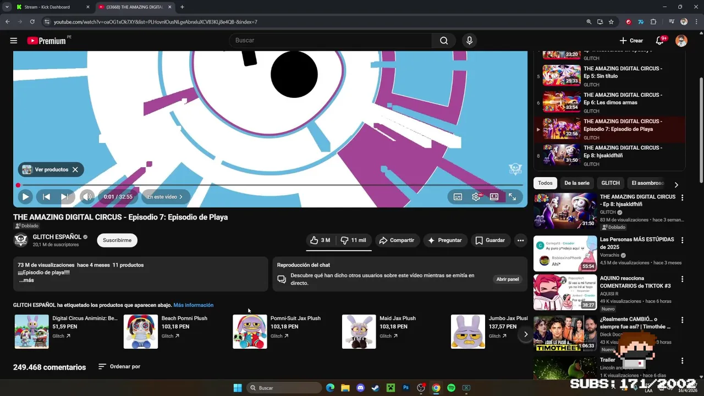This screenshot has width=704, height=396.
Task: Bookmark this page with star icon
Action: tap(611, 22)
